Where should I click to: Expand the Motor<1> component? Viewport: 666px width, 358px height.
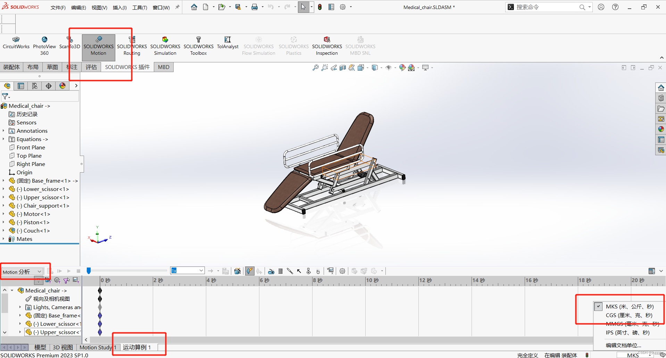pos(3,214)
